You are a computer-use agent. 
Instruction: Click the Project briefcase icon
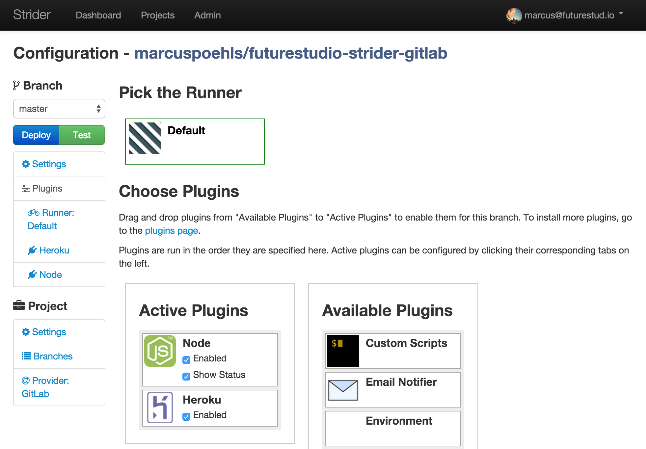19,306
